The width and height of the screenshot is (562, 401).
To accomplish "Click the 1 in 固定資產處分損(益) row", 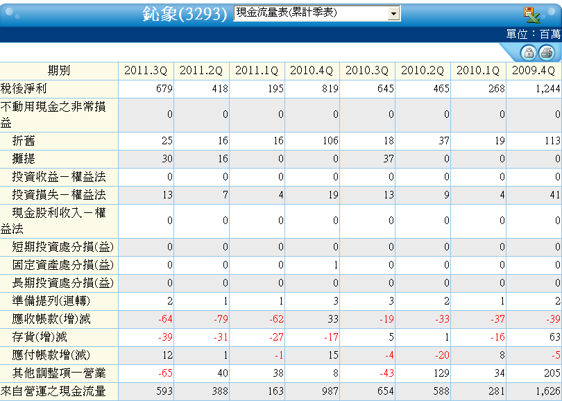I will (336, 265).
